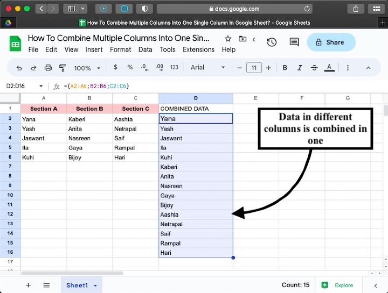Viewport: 388px width, 293px height.
Task: Toggle italic formatting
Action: point(300,68)
